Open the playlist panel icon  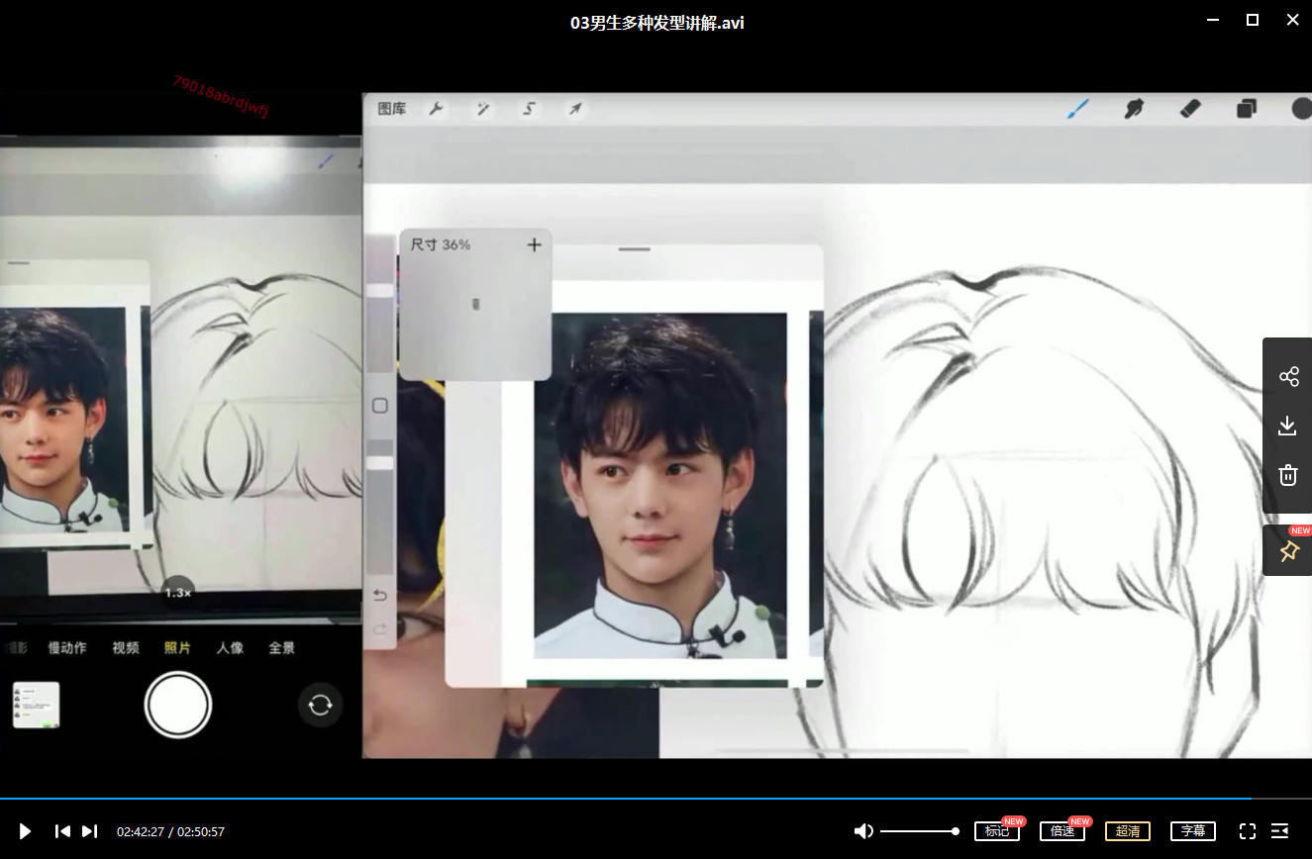click(x=1279, y=831)
